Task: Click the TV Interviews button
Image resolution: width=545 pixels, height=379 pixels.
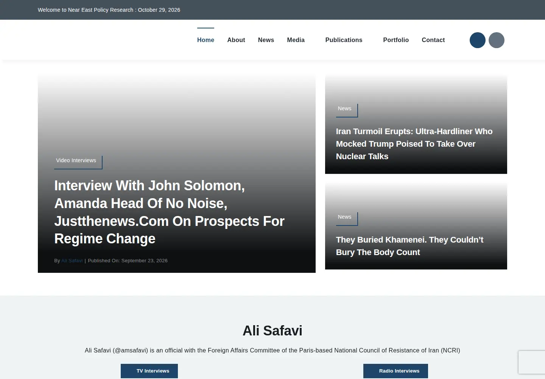Action: pyautogui.click(x=149, y=371)
